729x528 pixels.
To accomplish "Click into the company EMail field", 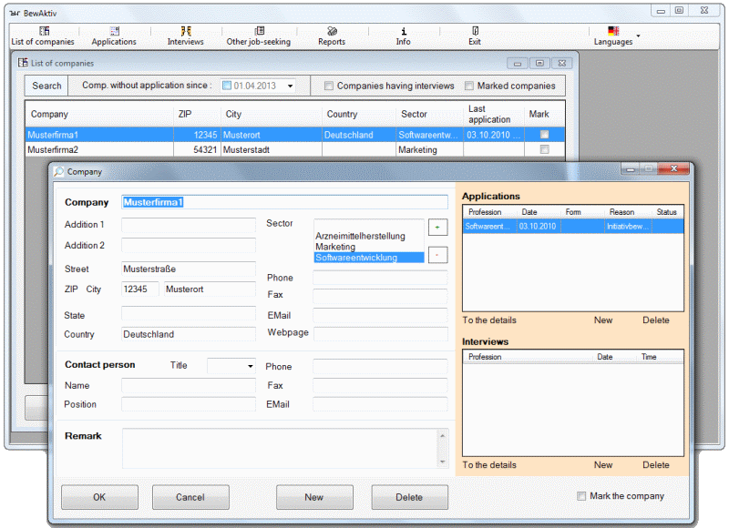I will point(380,315).
